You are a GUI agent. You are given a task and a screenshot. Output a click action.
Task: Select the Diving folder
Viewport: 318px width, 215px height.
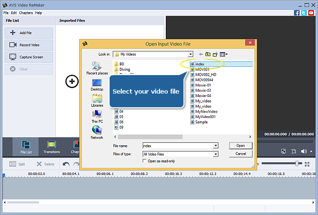[122, 69]
